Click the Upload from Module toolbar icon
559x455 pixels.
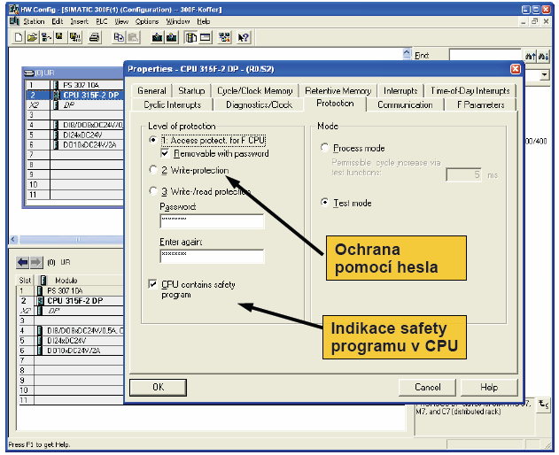pos(172,37)
